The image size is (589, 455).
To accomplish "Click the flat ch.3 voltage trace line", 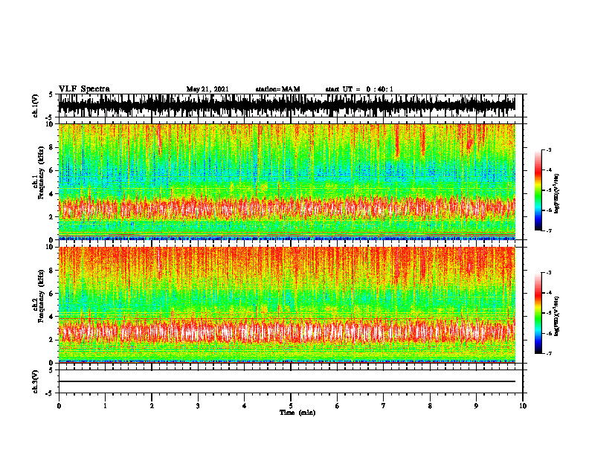I will pyautogui.click(x=287, y=381).
